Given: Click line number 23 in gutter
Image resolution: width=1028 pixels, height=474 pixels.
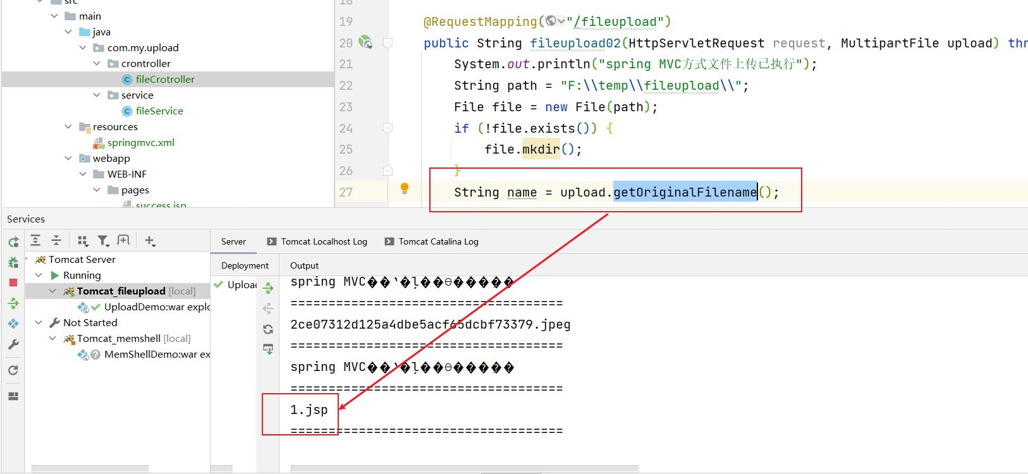Looking at the screenshot, I should click(x=346, y=107).
